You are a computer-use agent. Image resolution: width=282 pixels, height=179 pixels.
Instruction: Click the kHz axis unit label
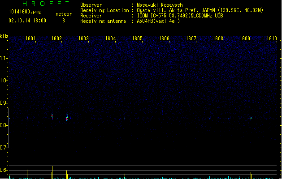4,36
